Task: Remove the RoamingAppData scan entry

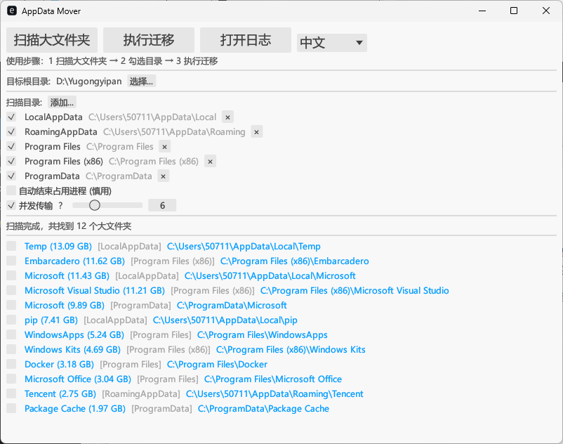Action: [x=256, y=131]
